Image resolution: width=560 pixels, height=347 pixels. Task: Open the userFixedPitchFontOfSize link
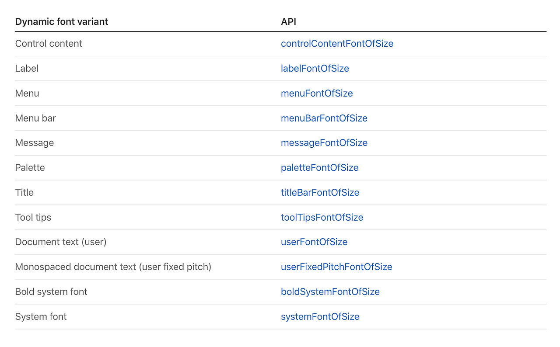[336, 267]
